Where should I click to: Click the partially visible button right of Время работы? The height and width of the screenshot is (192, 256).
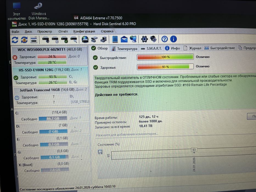pyautogui.click(x=251, y=116)
